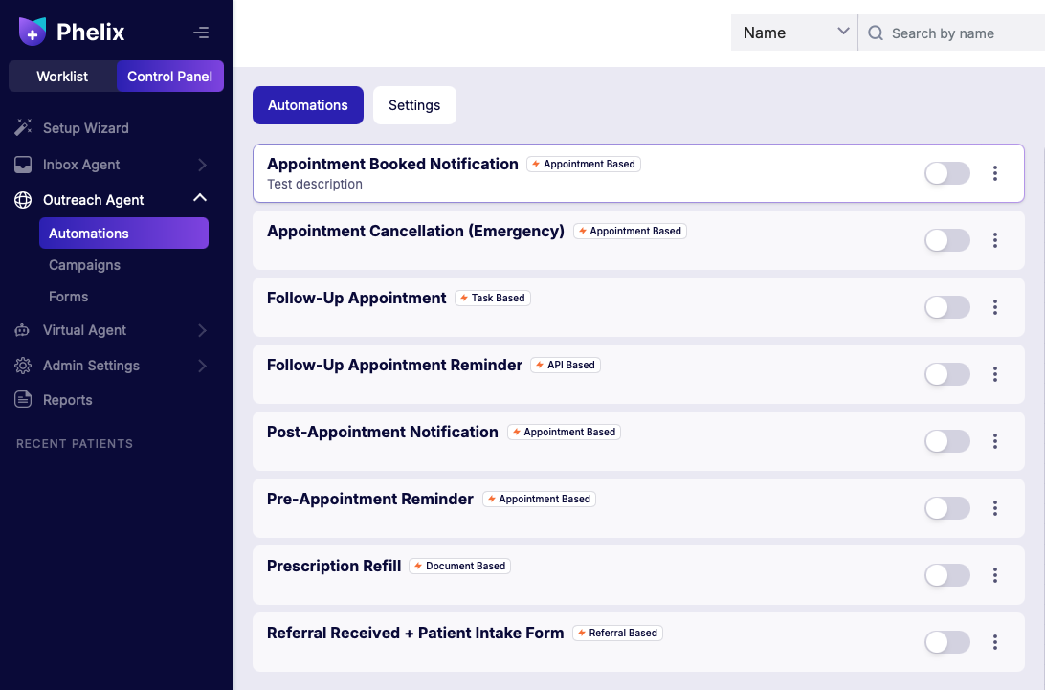Toggle on Pre-Appointment Reminder automation
Viewport: 1045px width, 690px height.
point(947,508)
